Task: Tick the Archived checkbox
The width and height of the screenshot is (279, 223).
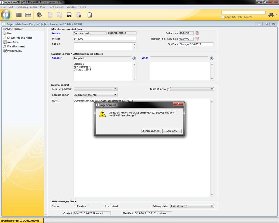Action: [x=106, y=206]
